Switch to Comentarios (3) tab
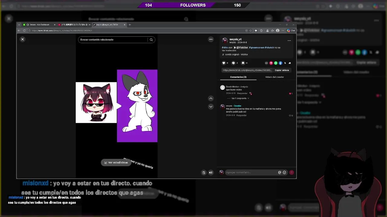The height and width of the screenshot is (217, 387). tap(238, 77)
